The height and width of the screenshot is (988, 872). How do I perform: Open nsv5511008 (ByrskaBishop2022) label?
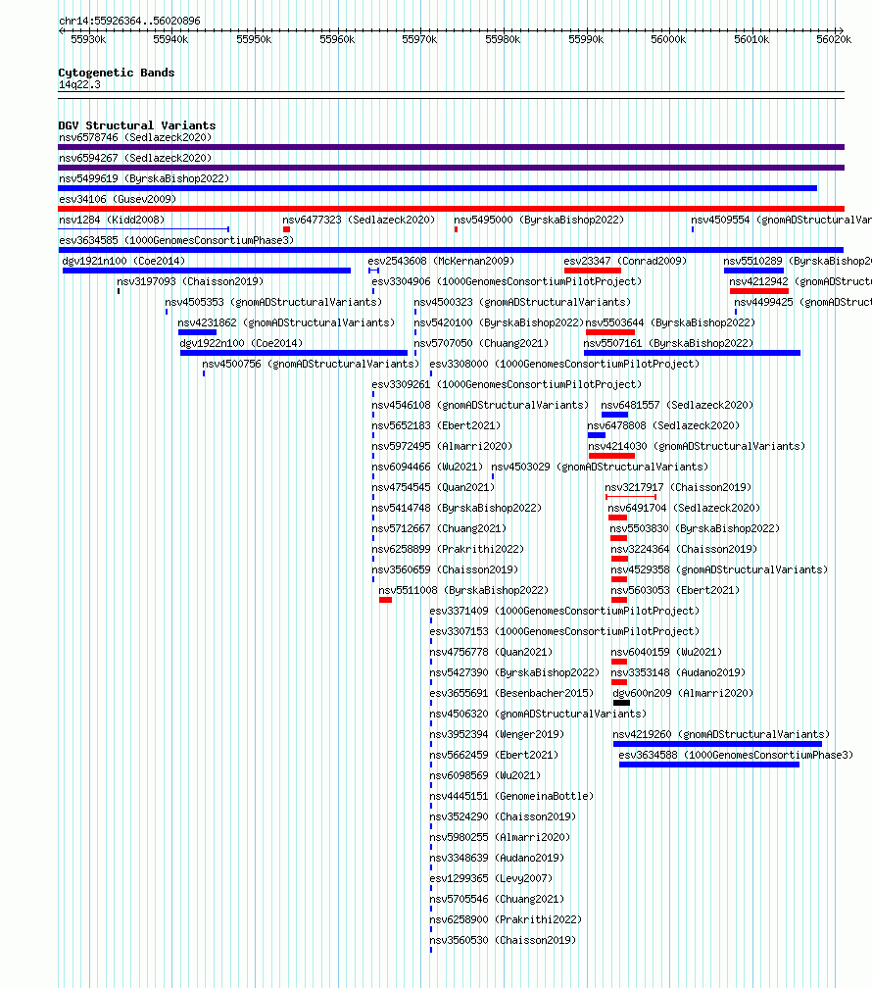463,590
